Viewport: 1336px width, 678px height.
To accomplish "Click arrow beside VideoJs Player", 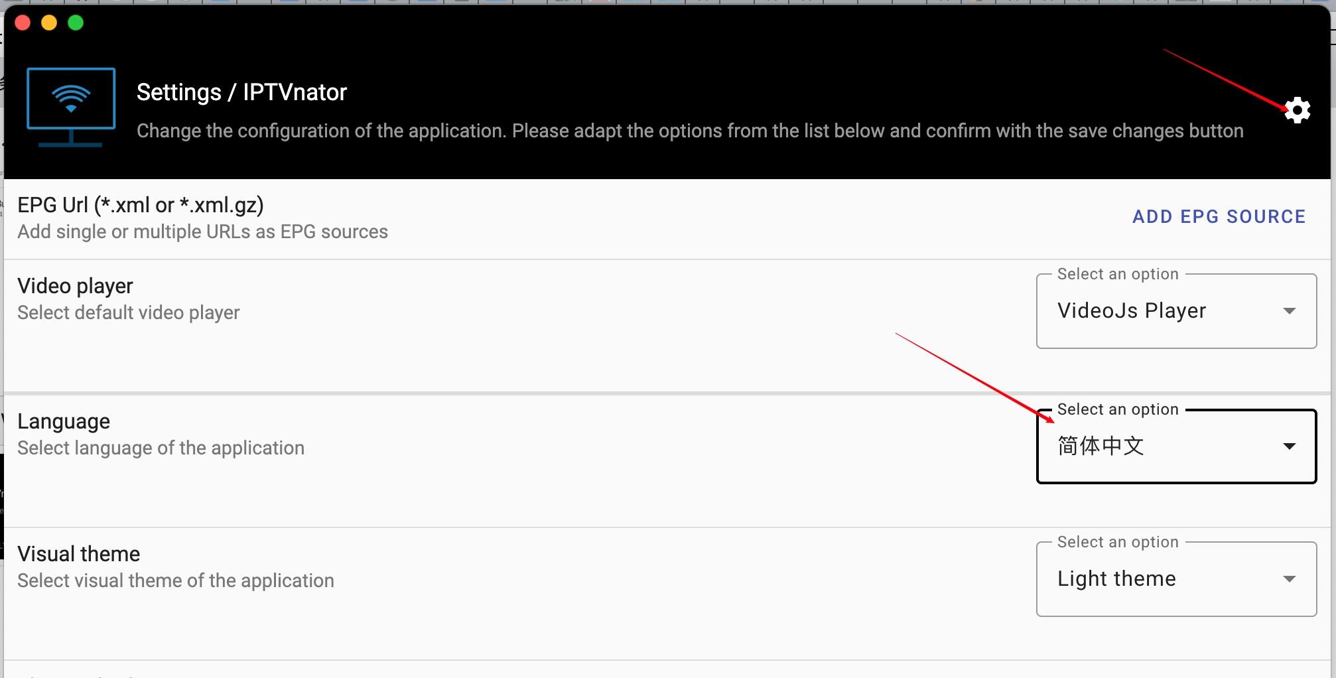I will click(x=1289, y=311).
